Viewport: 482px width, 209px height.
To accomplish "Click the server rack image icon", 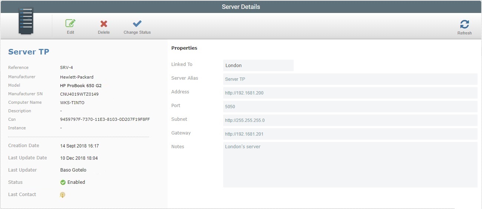I will (26, 21).
